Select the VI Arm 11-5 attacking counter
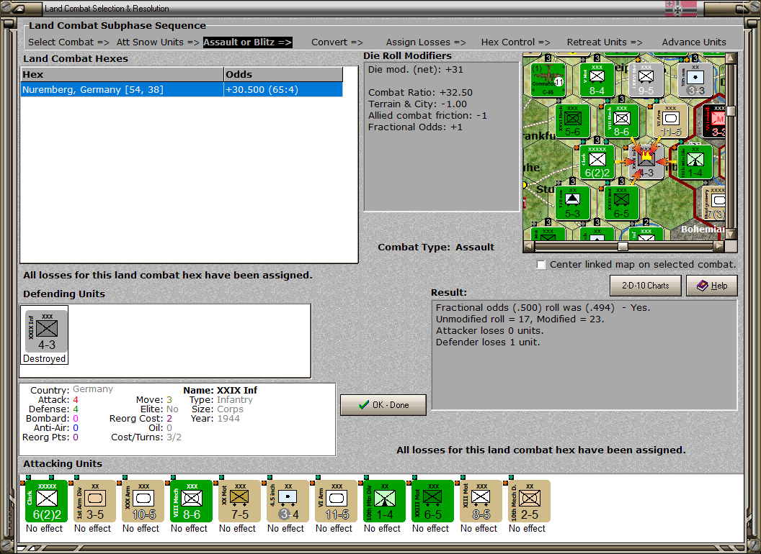 337,501
